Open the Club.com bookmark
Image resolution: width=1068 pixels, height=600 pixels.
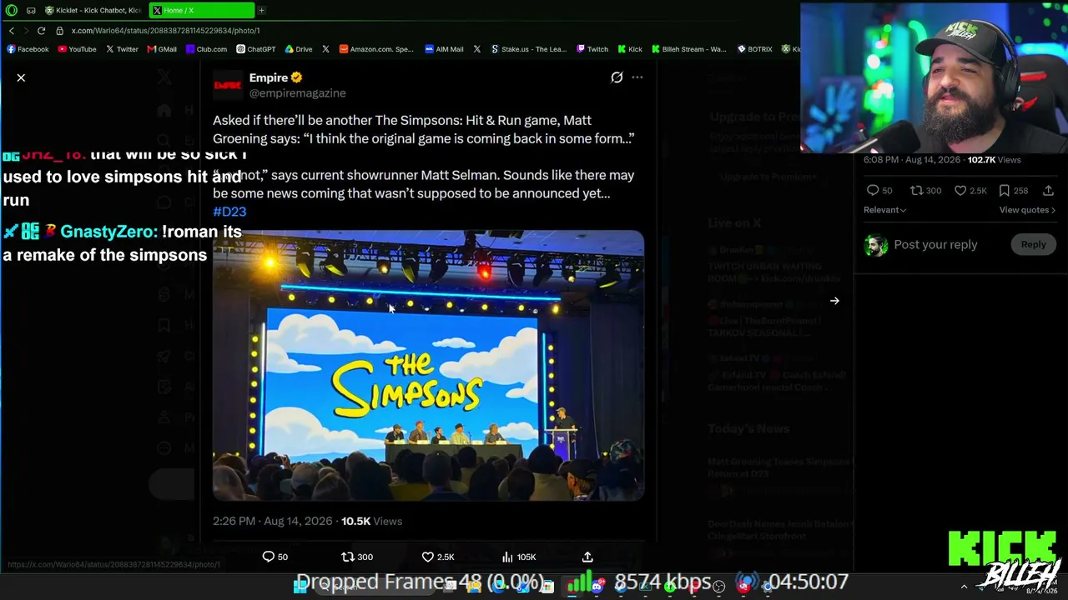click(x=206, y=49)
